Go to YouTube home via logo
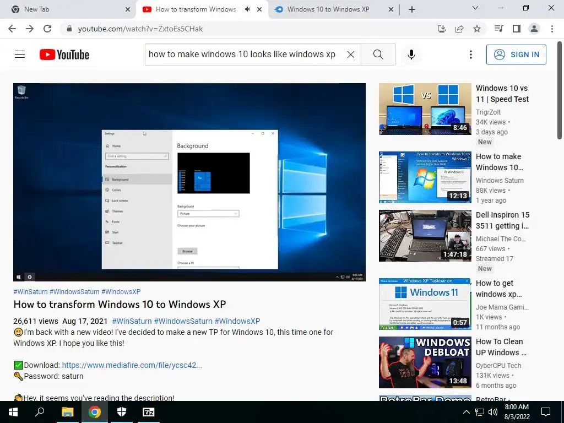Viewport: 564px width, 423px height. click(64, 55)
